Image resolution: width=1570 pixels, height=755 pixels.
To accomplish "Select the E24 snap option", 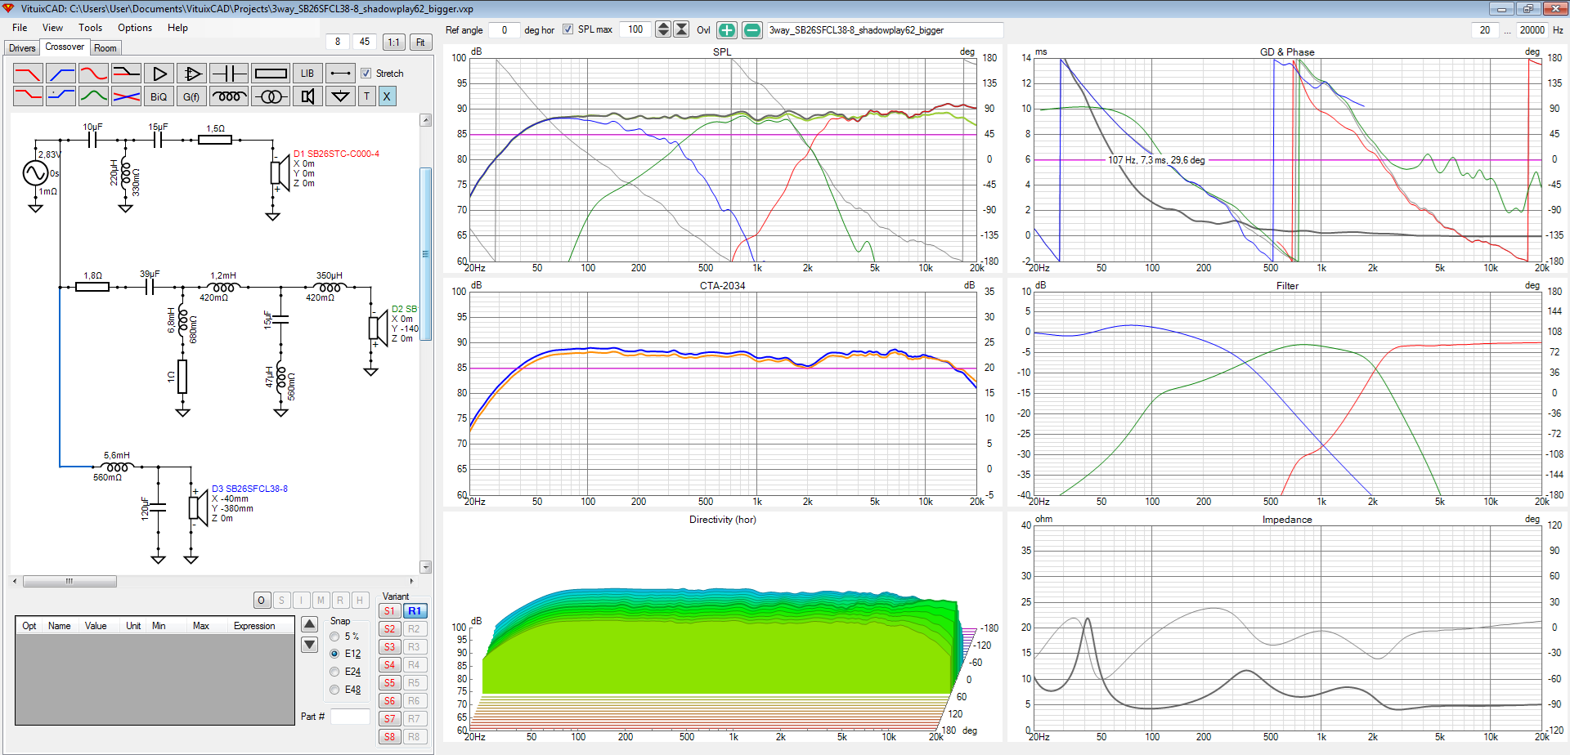I will click(334, 672).
